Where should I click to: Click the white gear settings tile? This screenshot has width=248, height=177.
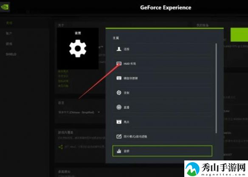click(x=78, y=48)
